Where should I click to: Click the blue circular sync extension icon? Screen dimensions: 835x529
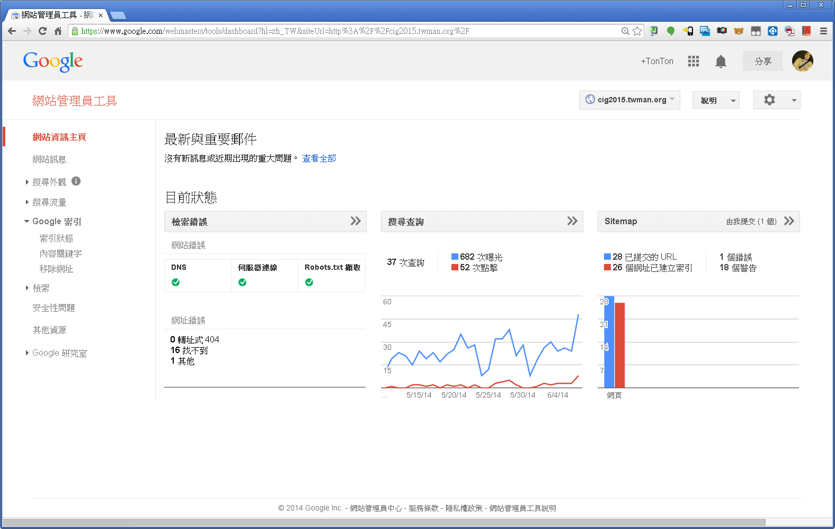click(772, 31)
